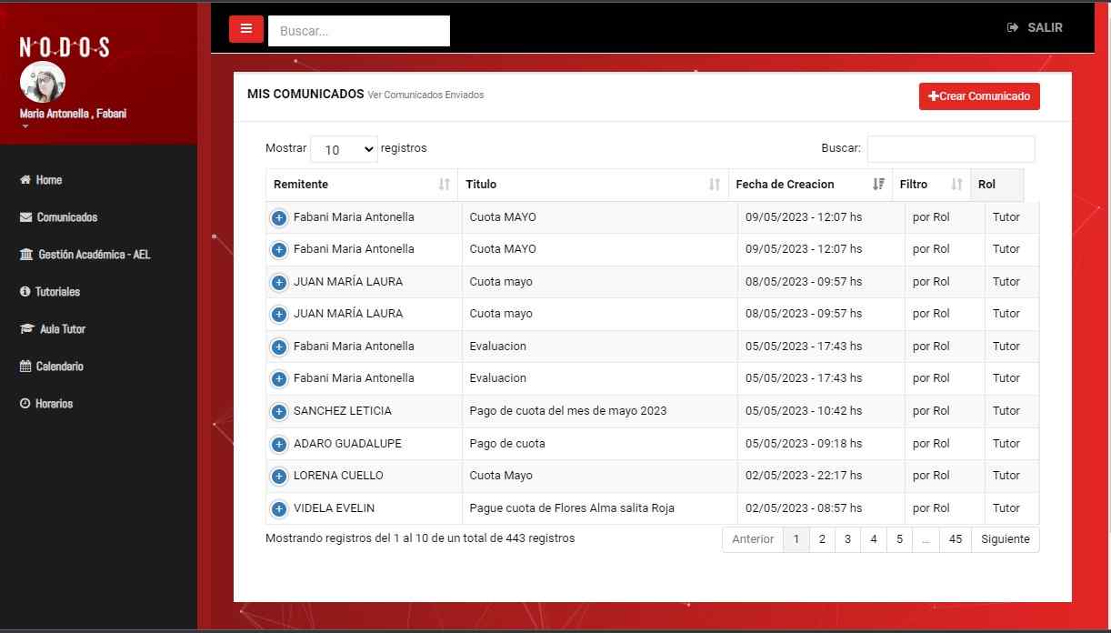The image size is (1111, 633).
Task: Expand the caret under the user name
Action: pos(25,126)
